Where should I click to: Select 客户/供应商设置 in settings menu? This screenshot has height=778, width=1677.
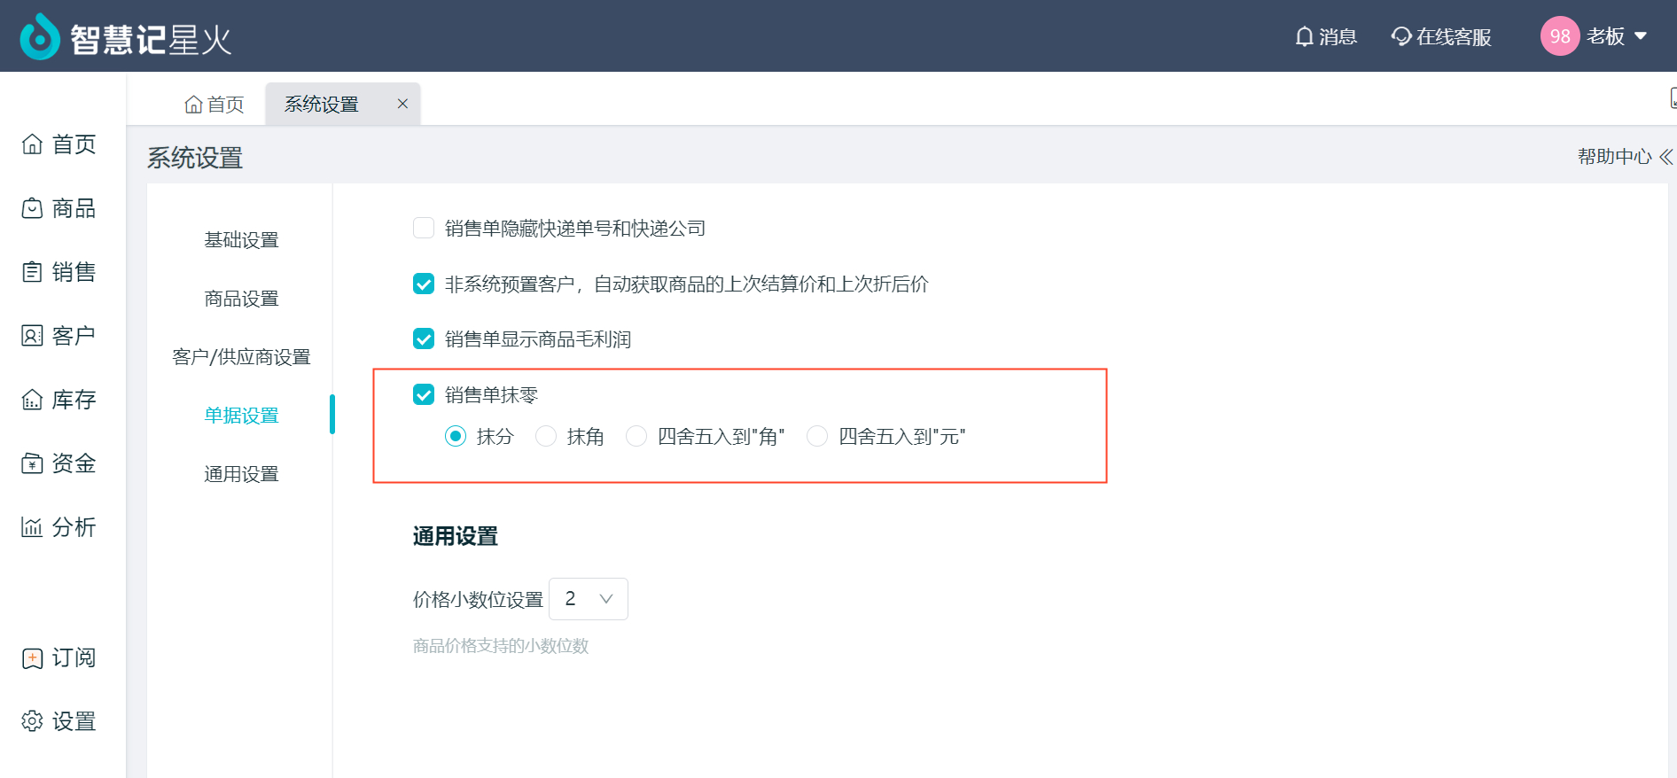click(x=241, y=357)
